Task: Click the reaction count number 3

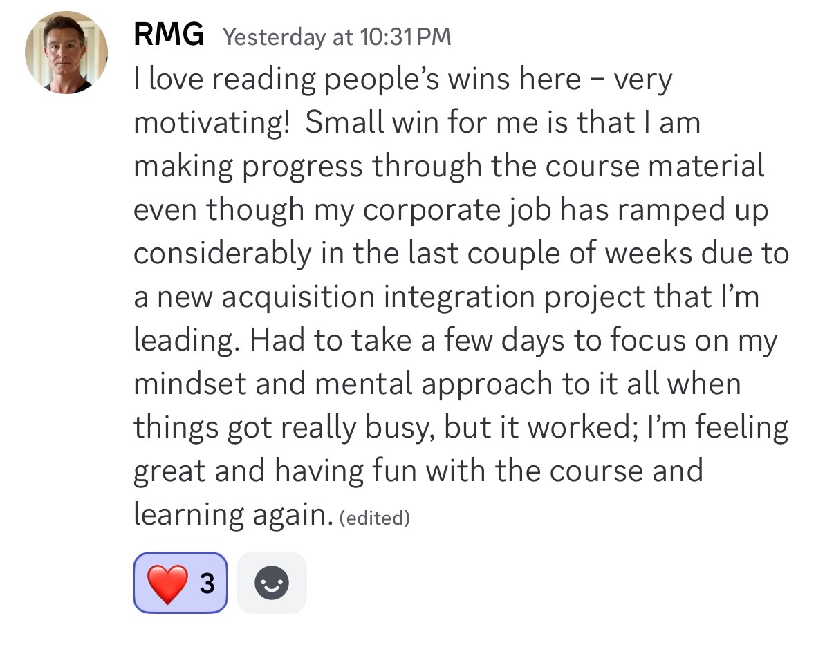Action: coord(207,584)
